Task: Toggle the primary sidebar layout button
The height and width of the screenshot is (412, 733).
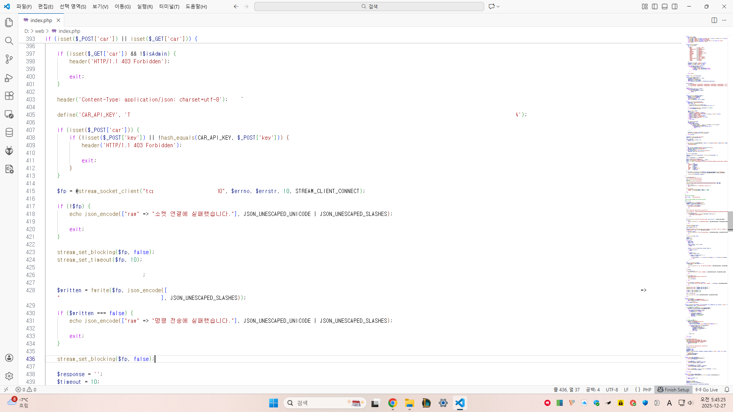Action: point(655,6)
